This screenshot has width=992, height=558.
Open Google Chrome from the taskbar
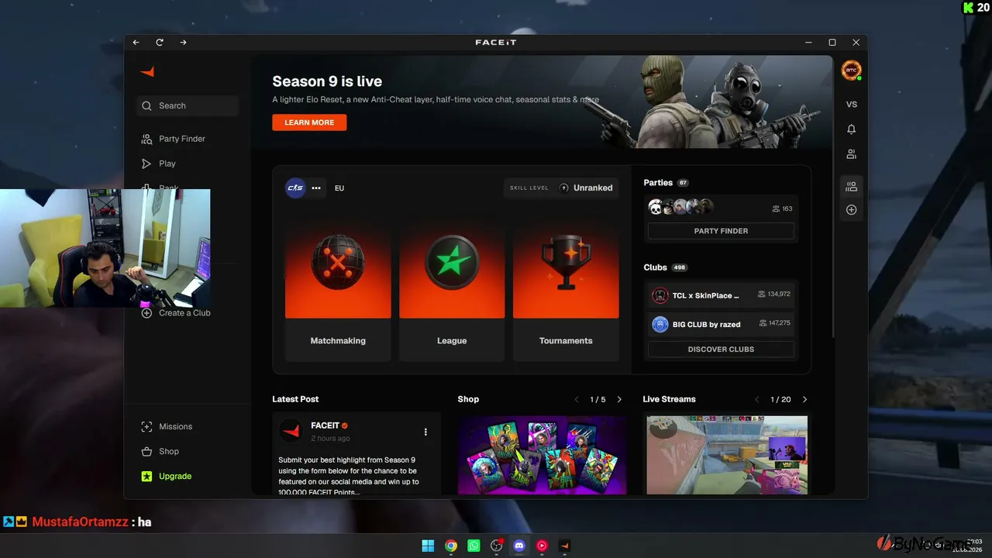coord(451,546)
